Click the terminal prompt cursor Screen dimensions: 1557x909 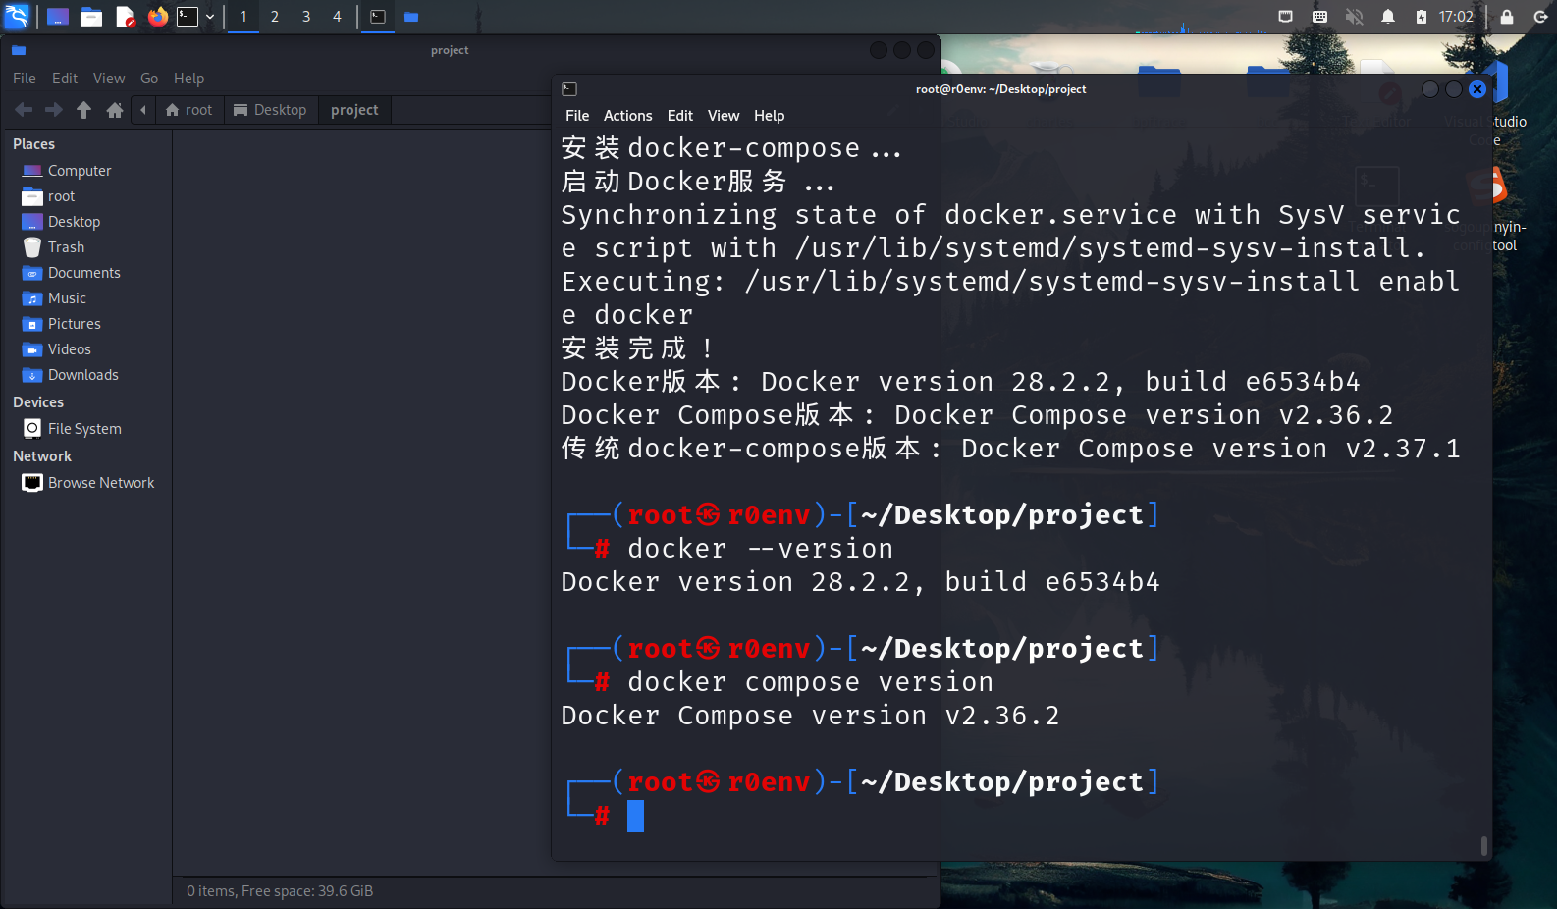(x=636, y=816)
